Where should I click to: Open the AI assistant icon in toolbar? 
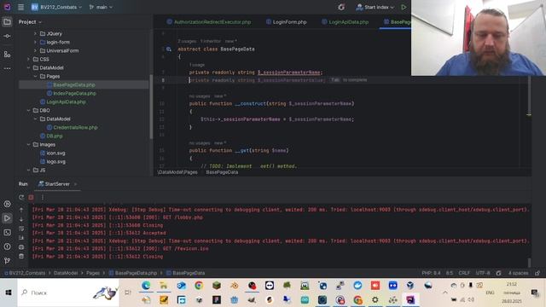tap(341, 7)
